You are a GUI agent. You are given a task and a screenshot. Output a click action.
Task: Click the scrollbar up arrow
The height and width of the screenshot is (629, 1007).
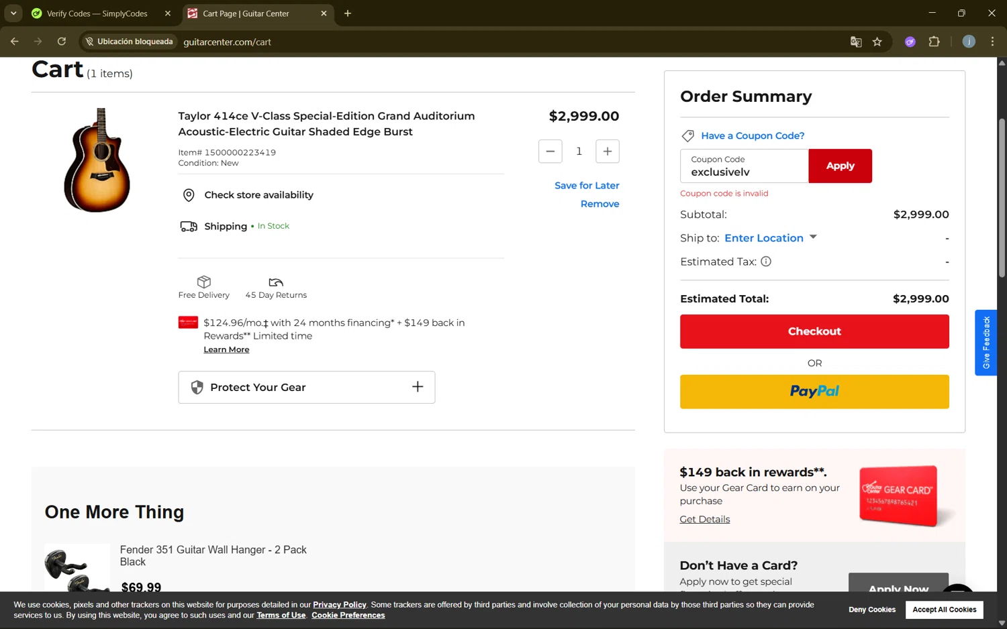(1002, 62)
